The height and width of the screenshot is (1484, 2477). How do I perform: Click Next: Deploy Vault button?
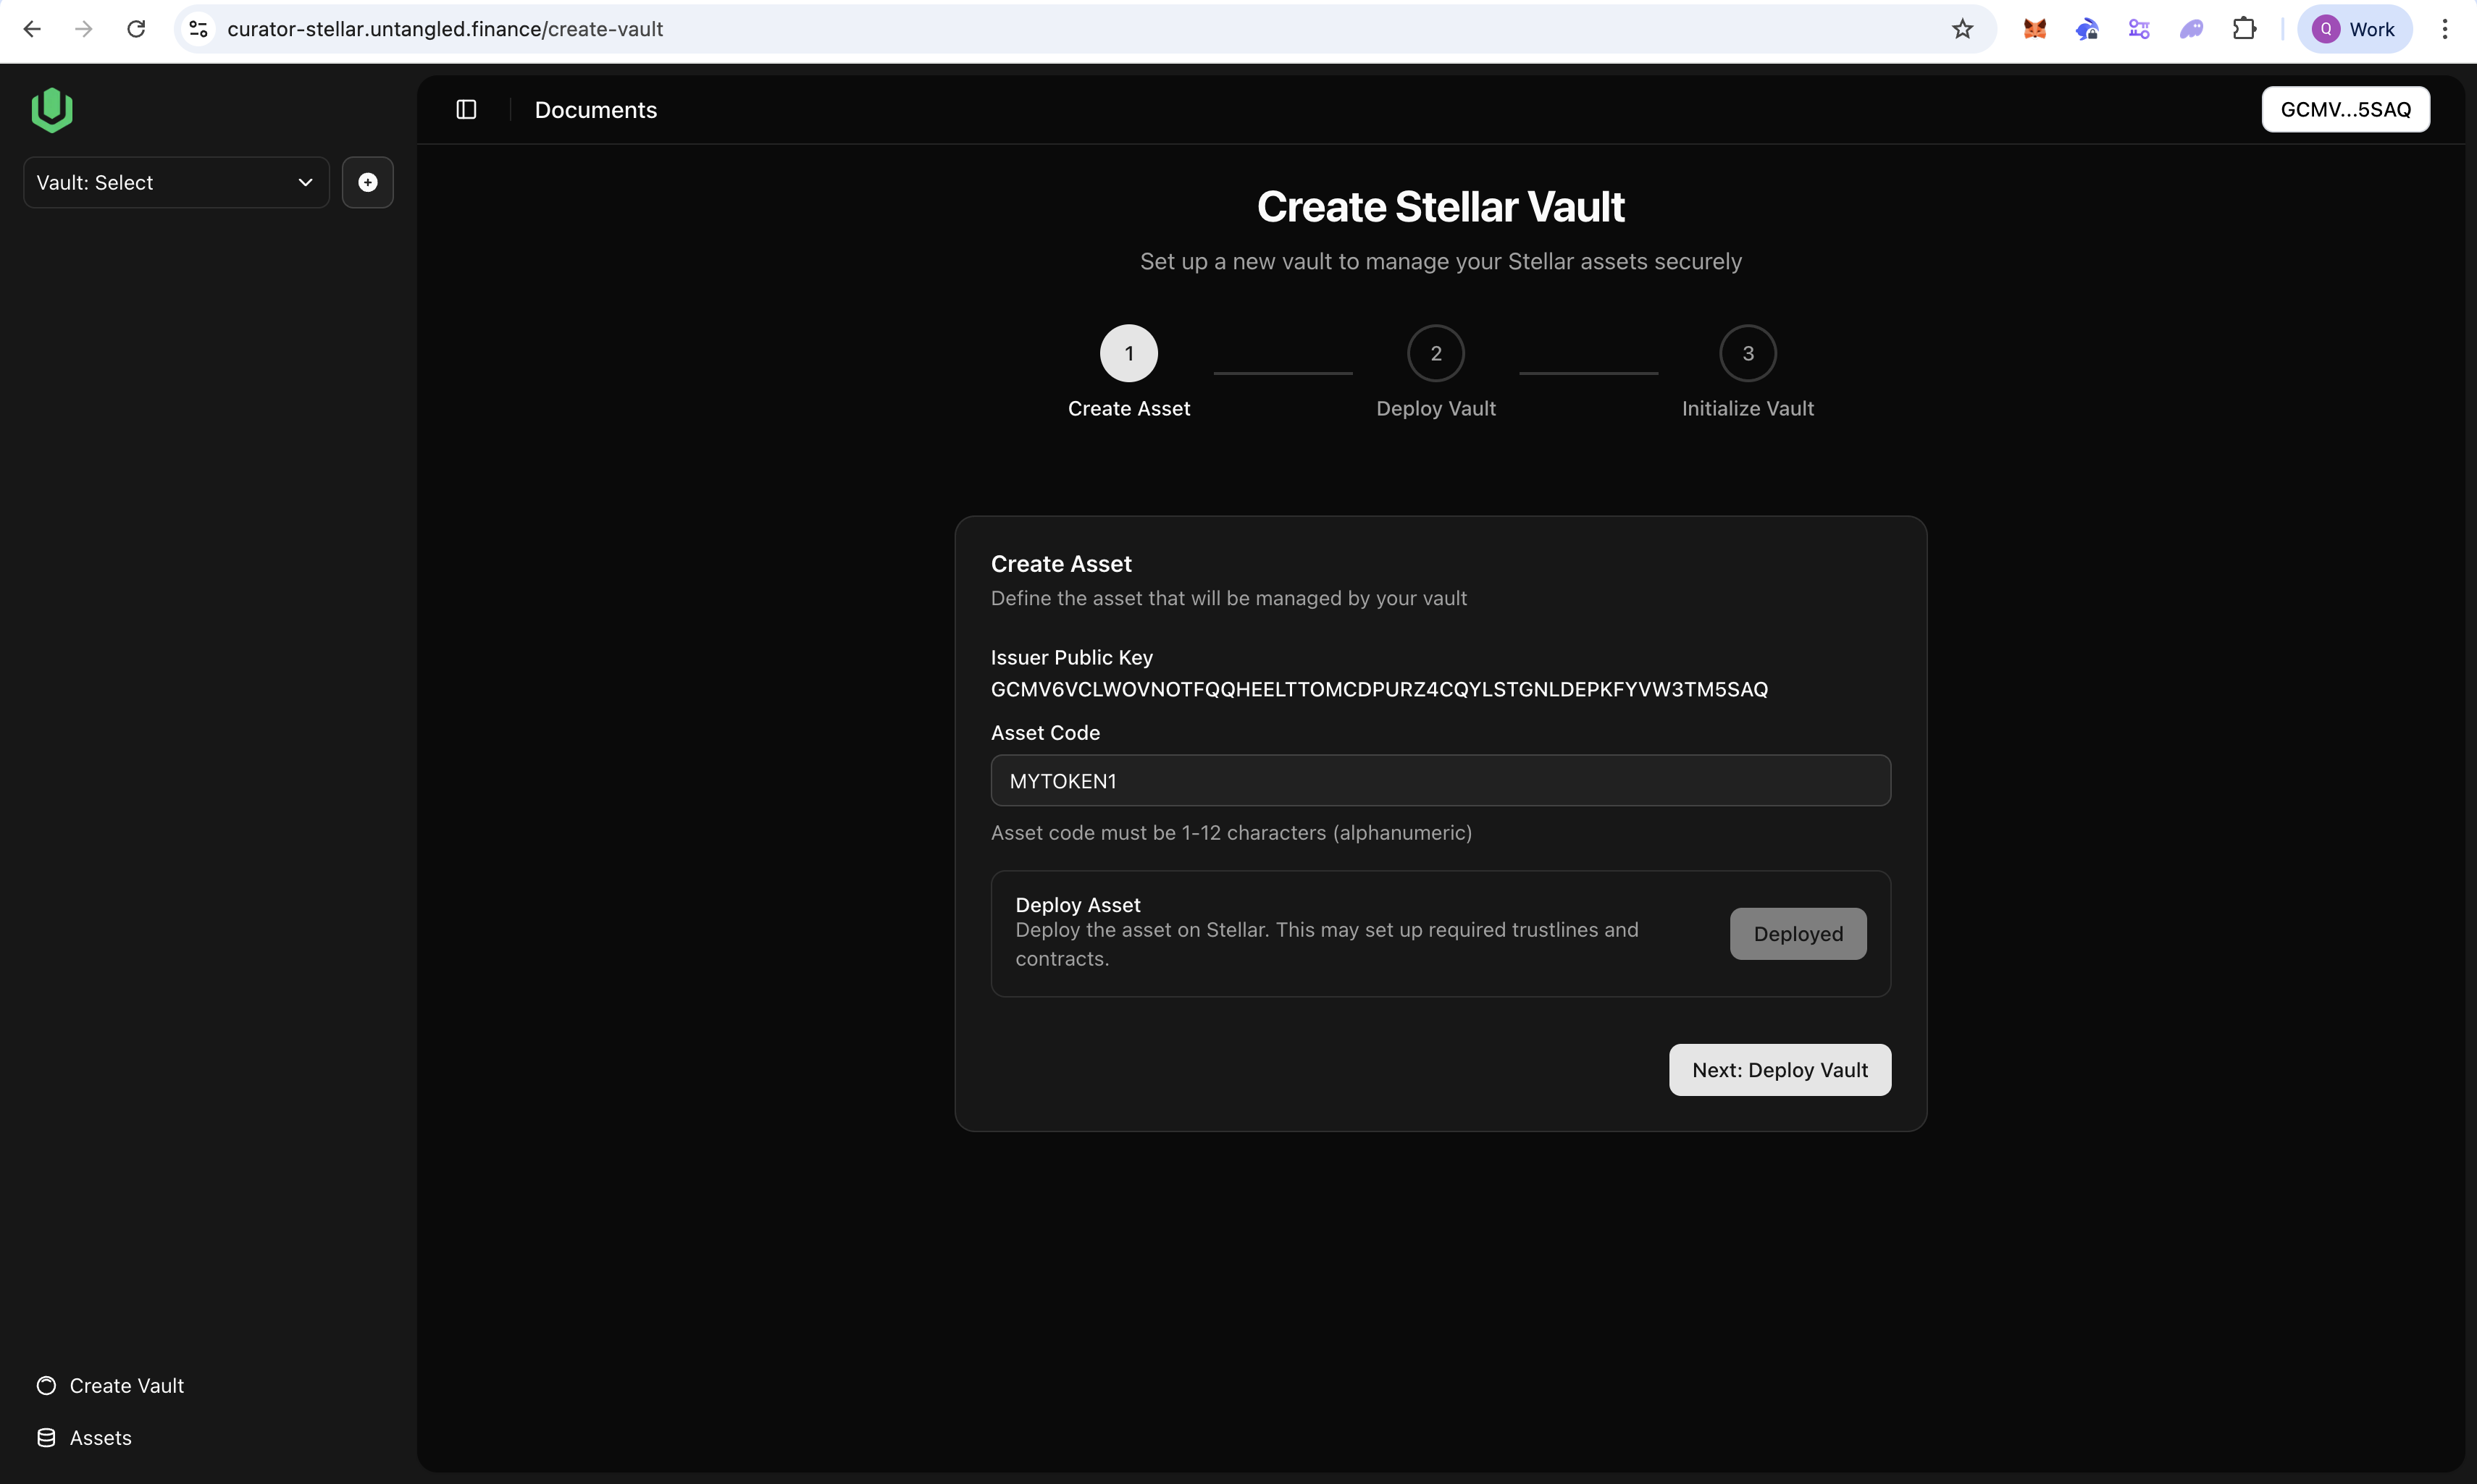(1780, 1069)
